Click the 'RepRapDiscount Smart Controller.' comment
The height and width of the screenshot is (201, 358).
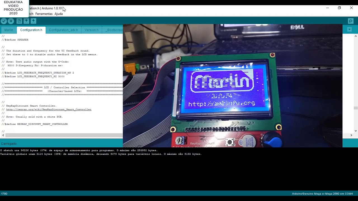pos(29,106)
